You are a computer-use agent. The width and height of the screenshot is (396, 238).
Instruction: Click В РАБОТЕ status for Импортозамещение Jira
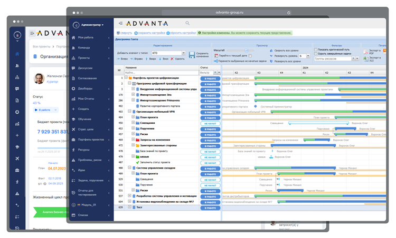point(210,95)
